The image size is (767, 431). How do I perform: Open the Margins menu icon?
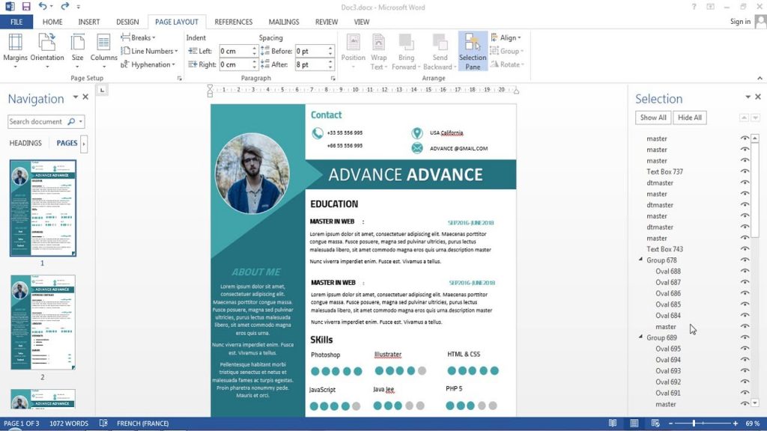click(x=15, y=43)
